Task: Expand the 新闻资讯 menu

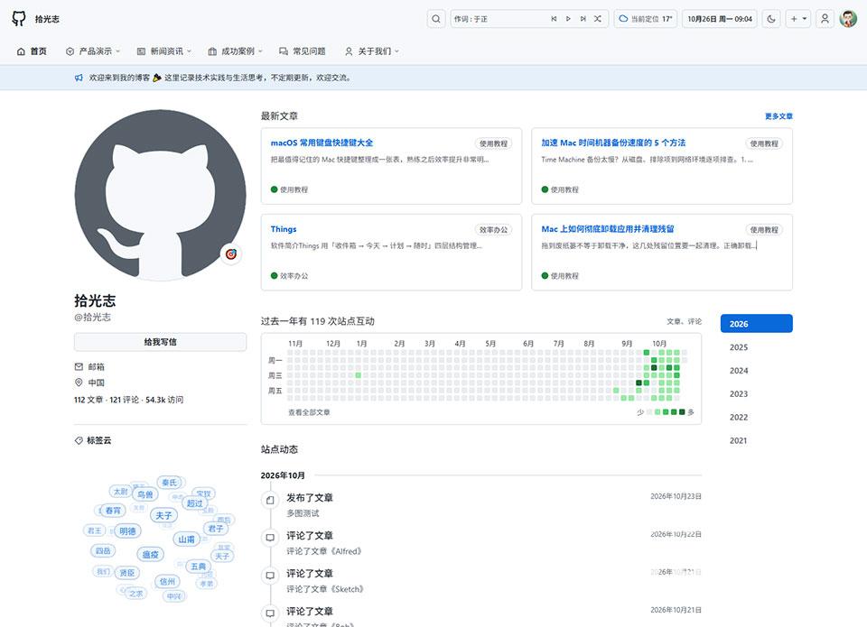Action: (x=164, y=51)
